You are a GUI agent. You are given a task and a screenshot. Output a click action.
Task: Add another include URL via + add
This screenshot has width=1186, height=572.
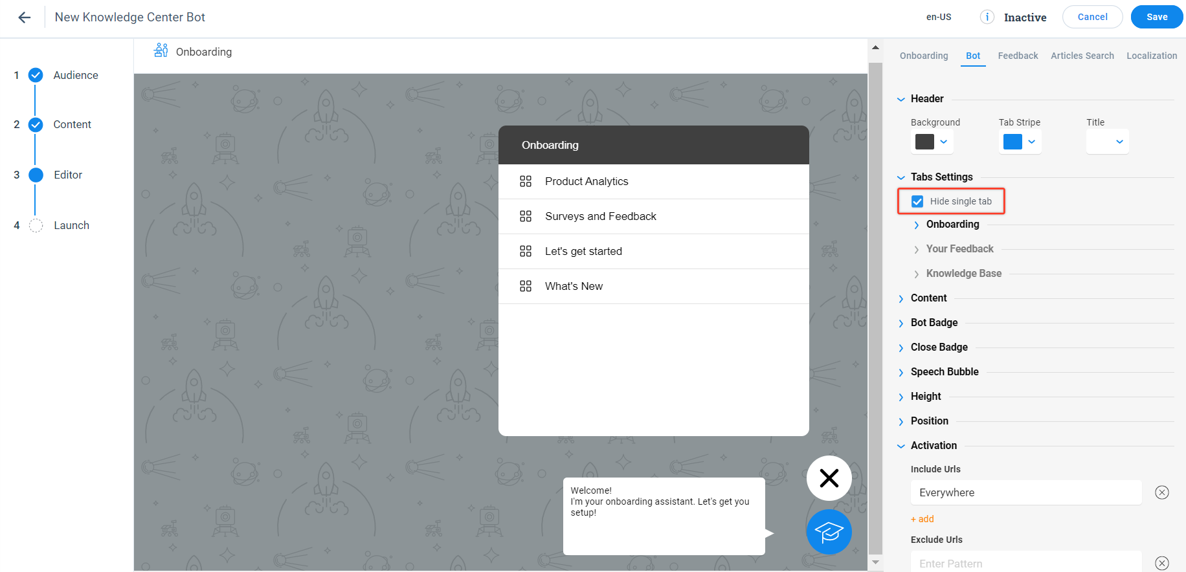tap(923, 519)
